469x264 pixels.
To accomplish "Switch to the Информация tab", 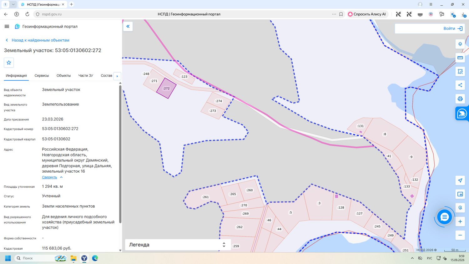I will click(x=16, y=76).
